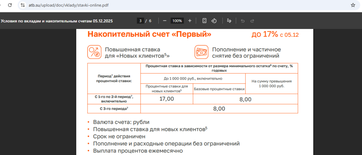Reload the page with the refresh button

10,5
